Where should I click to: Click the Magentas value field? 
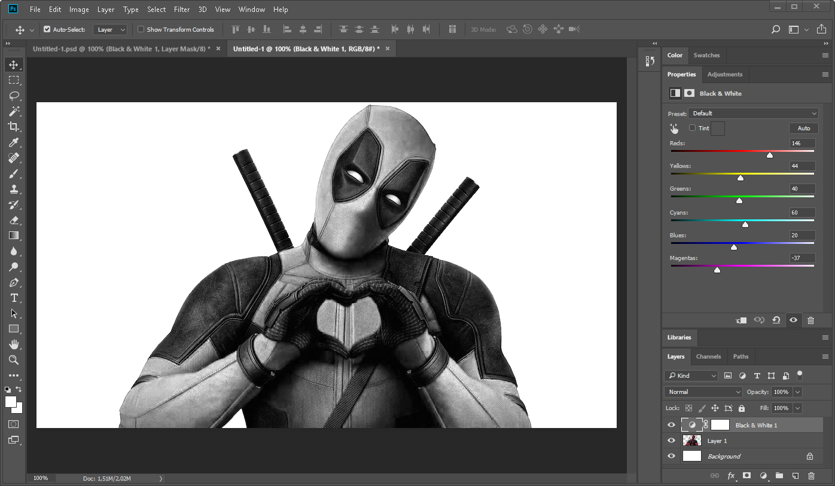pyautogui.click(x=802, y=258)
